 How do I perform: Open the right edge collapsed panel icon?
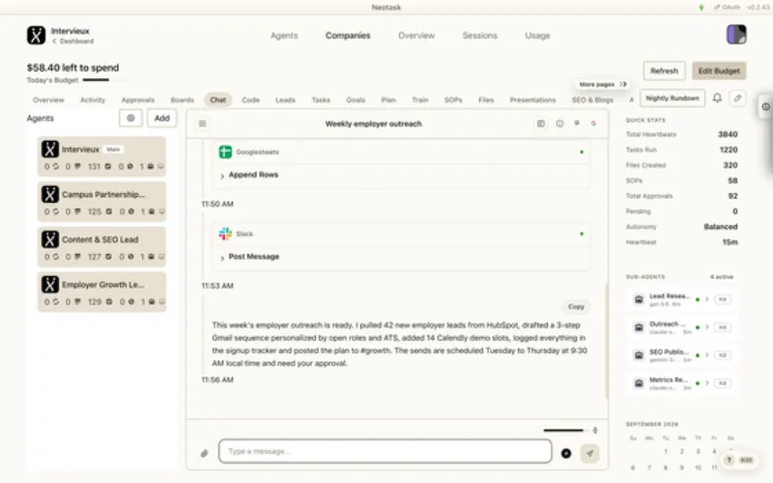point(765,106)
